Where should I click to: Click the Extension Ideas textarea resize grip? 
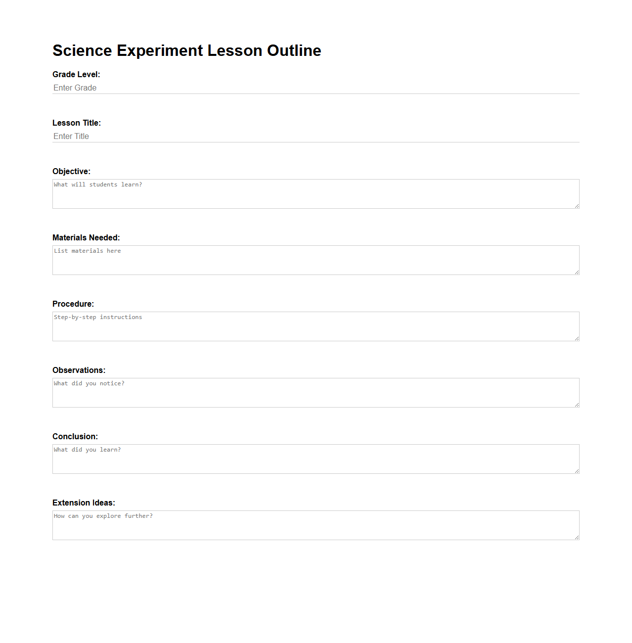coord(577,538)
